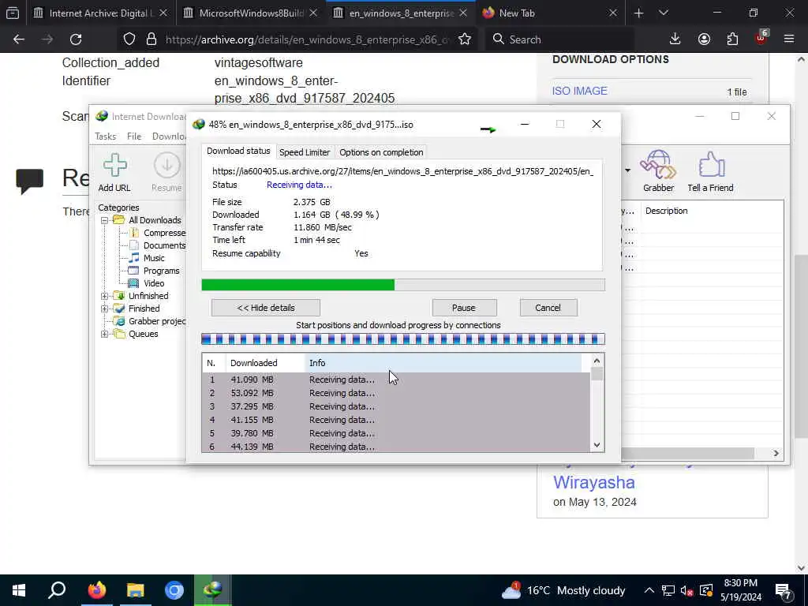The width and height of the screenshot is (808, 606).
Task: Open the ISO IMAGE download link
Action: point(579,91)
